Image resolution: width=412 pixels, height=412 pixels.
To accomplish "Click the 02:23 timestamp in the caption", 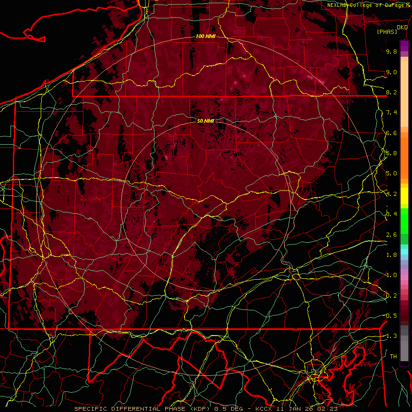I will tap(328, 409).
